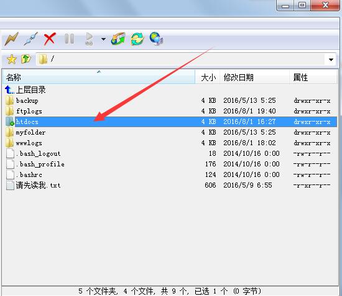This screenshot has height=296, width=342.
Task: Select the .bash_logout file
Action: pos(38,154)
